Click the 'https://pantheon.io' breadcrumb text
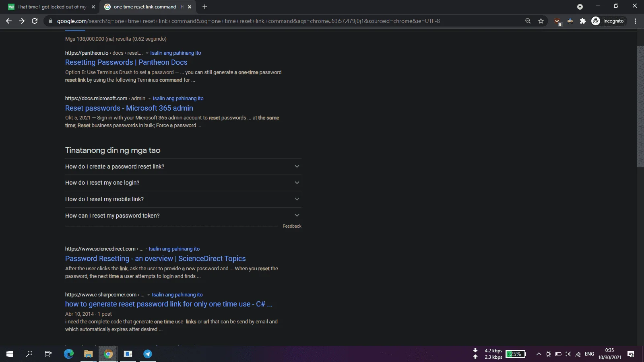 (x=87, y=53)
